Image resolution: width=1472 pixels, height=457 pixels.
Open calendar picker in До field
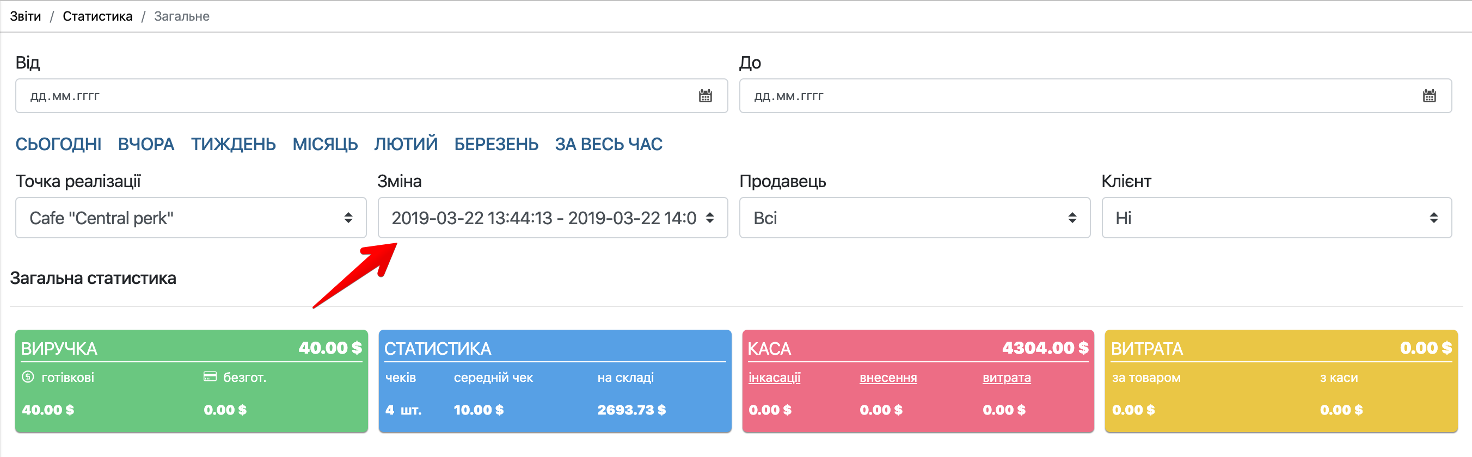coord(1429,96)
